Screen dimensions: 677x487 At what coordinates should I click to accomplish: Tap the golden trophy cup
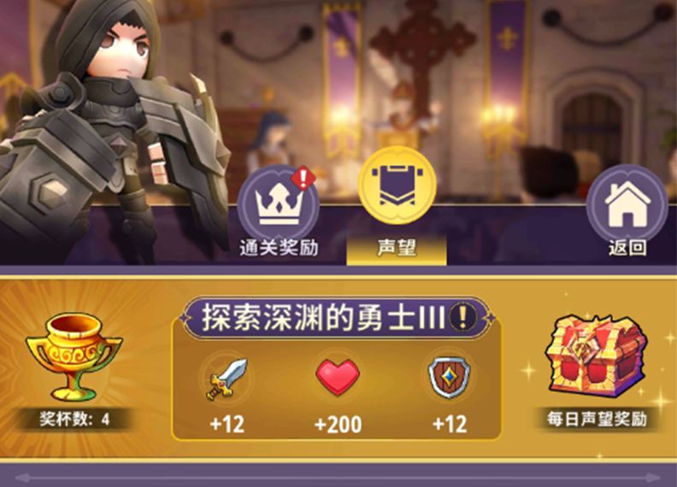[x=74, y=357]
